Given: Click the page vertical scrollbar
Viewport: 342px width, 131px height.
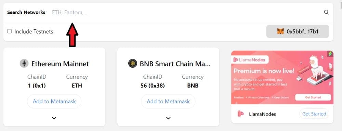Looking at the screenshot, I should (341, 65).
